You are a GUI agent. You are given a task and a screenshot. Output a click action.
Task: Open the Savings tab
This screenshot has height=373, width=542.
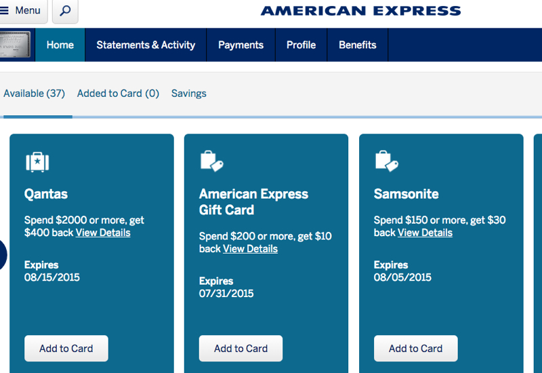point(189,94)
